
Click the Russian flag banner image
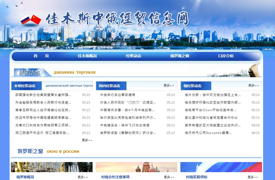point(221,167)
